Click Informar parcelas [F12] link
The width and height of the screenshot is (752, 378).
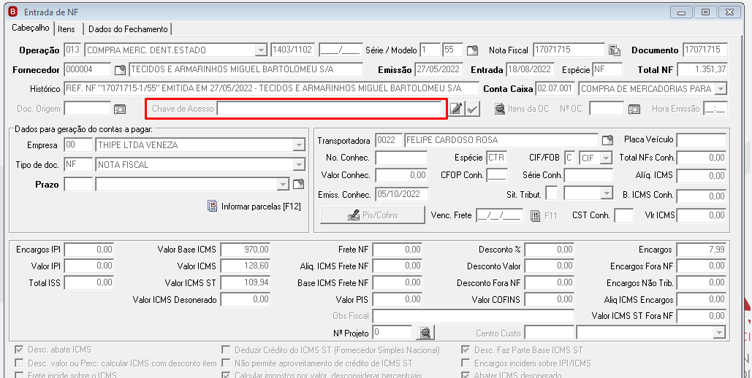click(261, 207)
